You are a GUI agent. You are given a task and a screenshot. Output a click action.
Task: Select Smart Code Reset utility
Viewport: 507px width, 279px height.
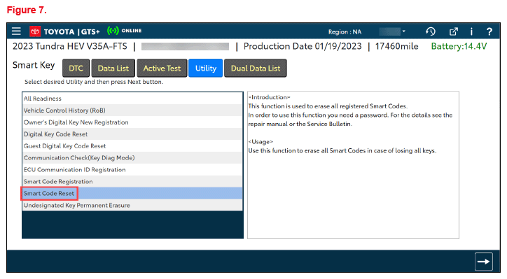pyautogui.click(x=132, y=194)
